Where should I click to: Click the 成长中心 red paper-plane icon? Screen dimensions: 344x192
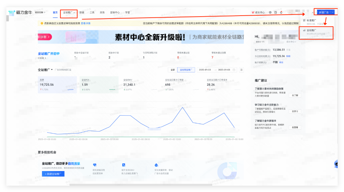pos(253,13)
